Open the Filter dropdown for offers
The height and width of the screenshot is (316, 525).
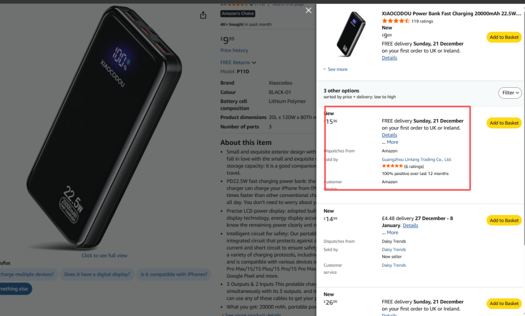point(510,93)
